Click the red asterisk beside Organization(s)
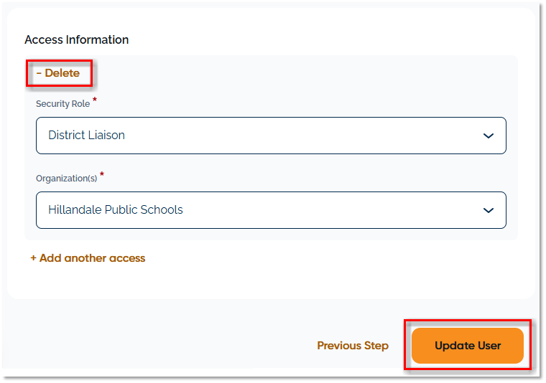Image resolution: width=546 pixels, height=383 pixels. pyautogui.click(x=102, y=176)
